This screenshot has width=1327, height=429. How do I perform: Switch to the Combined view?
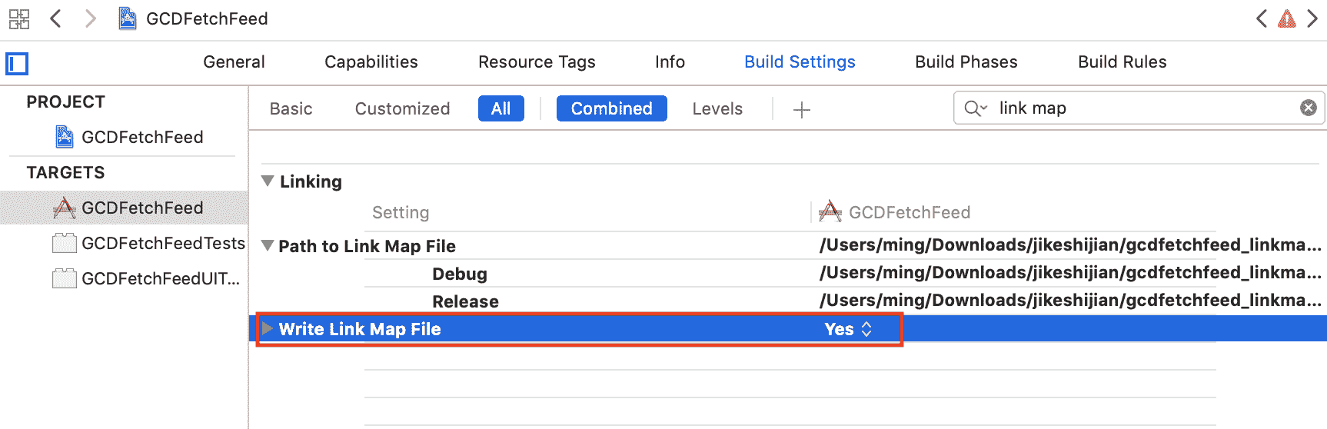point(611,108)
